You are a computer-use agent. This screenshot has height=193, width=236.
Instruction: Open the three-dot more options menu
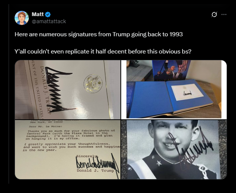(x=224, y=15)
